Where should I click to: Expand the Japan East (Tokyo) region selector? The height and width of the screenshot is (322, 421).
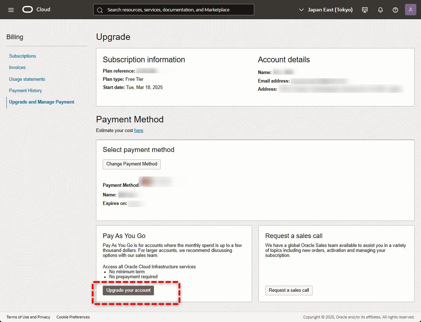(x=326, y=10)
